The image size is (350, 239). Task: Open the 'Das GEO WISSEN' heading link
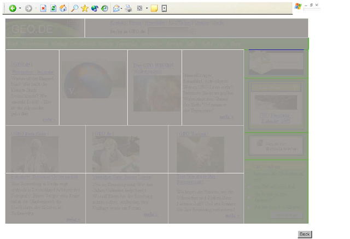coord(154,65)
